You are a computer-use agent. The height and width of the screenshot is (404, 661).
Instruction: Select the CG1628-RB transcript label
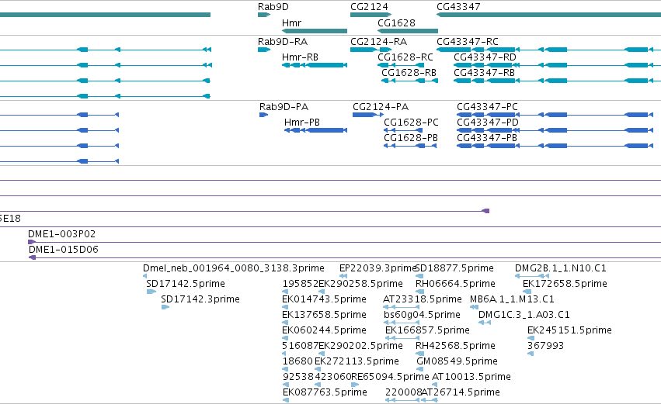(409, 73)
